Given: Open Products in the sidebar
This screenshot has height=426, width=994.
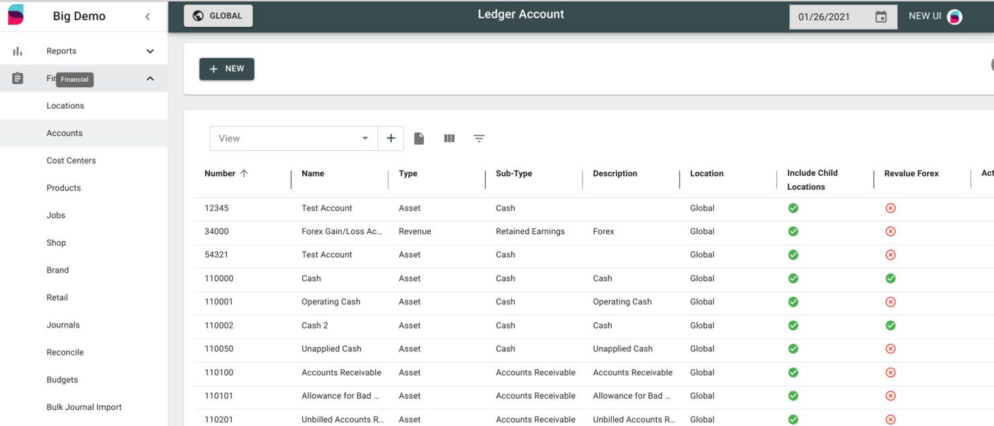Looking at the screenshot, I should pyautogui.click(x=64, y=188).
